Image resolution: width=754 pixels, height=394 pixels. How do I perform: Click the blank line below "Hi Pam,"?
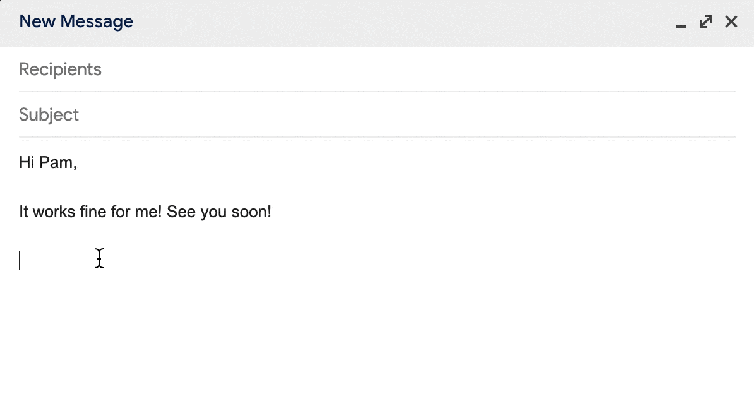(x=189, y=188)
